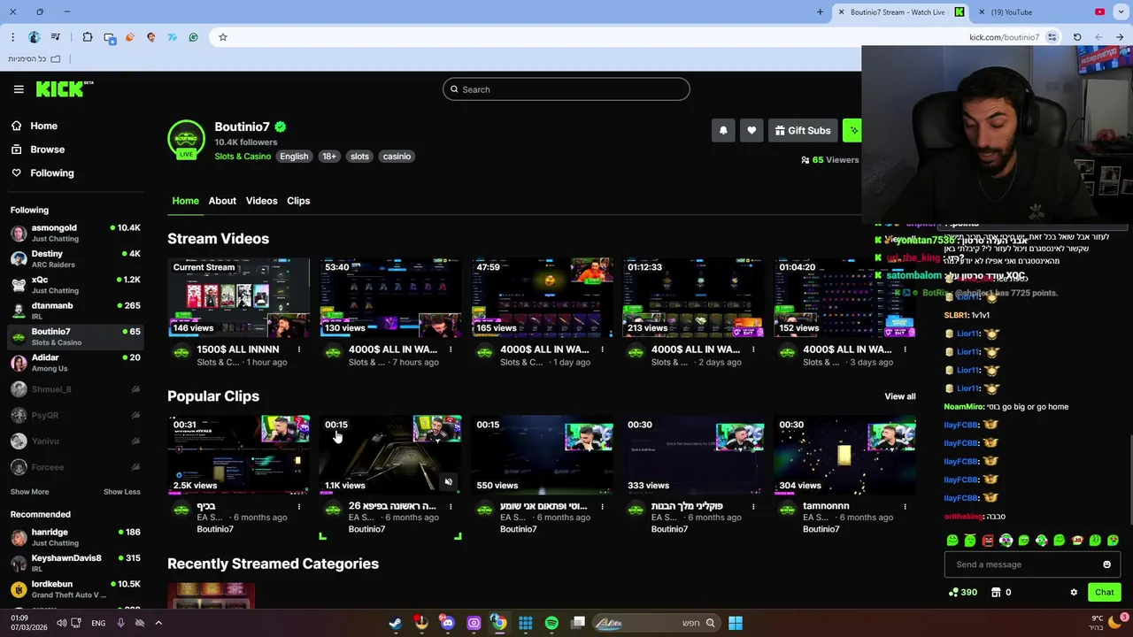Toggle microphone icon in system tray
The image size is (1133, 637).
[x=120, y=623]
